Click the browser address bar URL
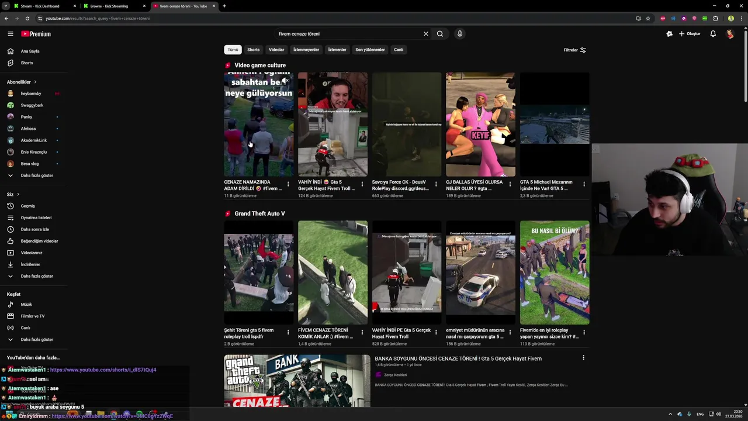The height and width of the screenshot is (421, 748). pos(98,18)
